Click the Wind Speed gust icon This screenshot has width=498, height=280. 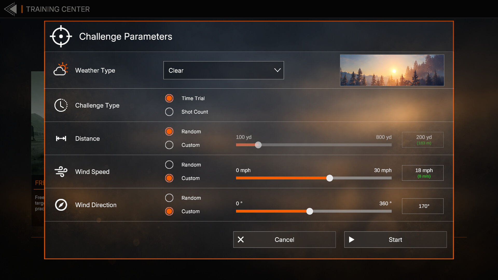pyautogui.click(x=61, y=172)
